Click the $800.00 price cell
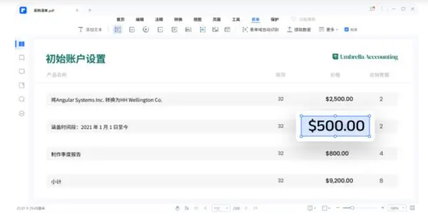Screen dimensions: 428x216 (337, 154)
